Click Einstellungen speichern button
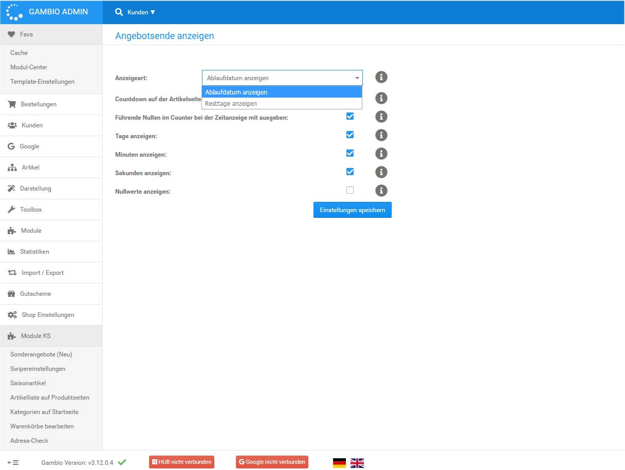 click(x=352, y=210)
